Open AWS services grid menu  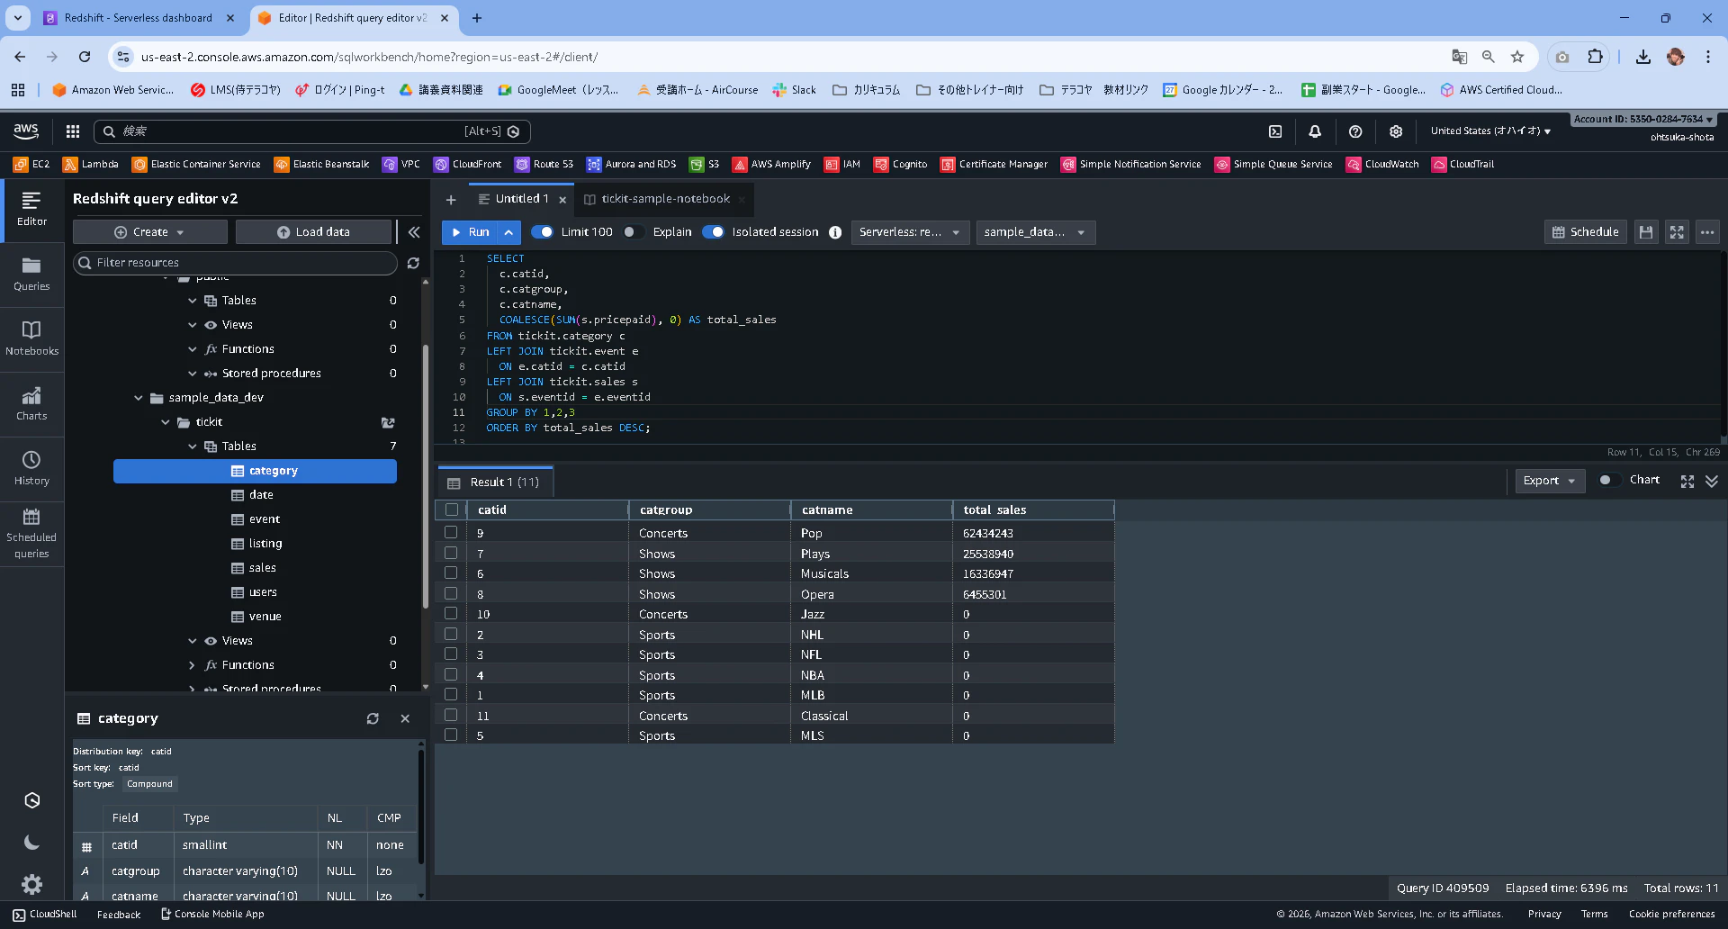pyautogui.click(x=73, y=131)
